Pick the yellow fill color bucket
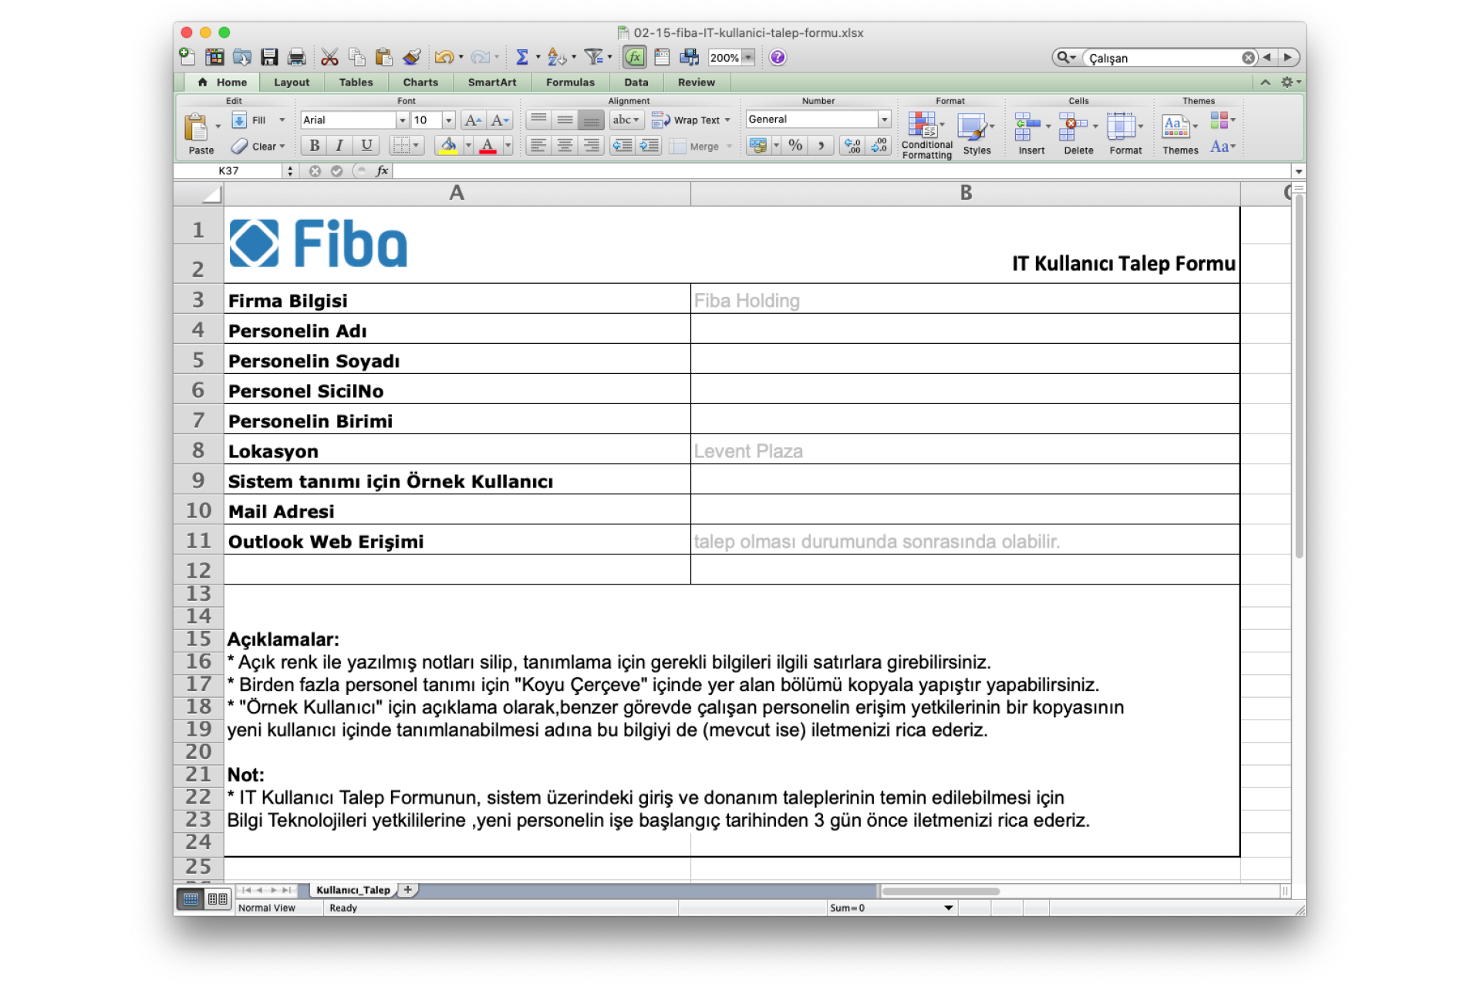The width and height of the screenshot is (1481, 984). [448, 145]
